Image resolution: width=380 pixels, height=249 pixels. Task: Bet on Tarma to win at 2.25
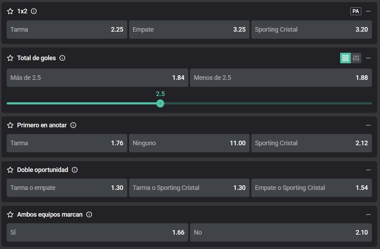tap(67, 30)
